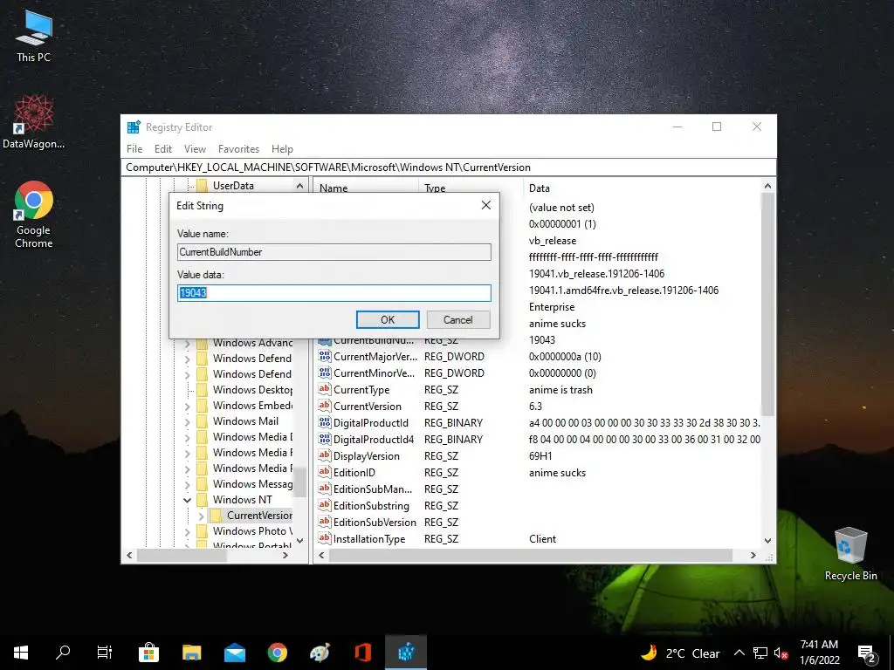Open Recycle Bin desktop icon
This screenshot has width=894, height=670.
coord(850,554)
